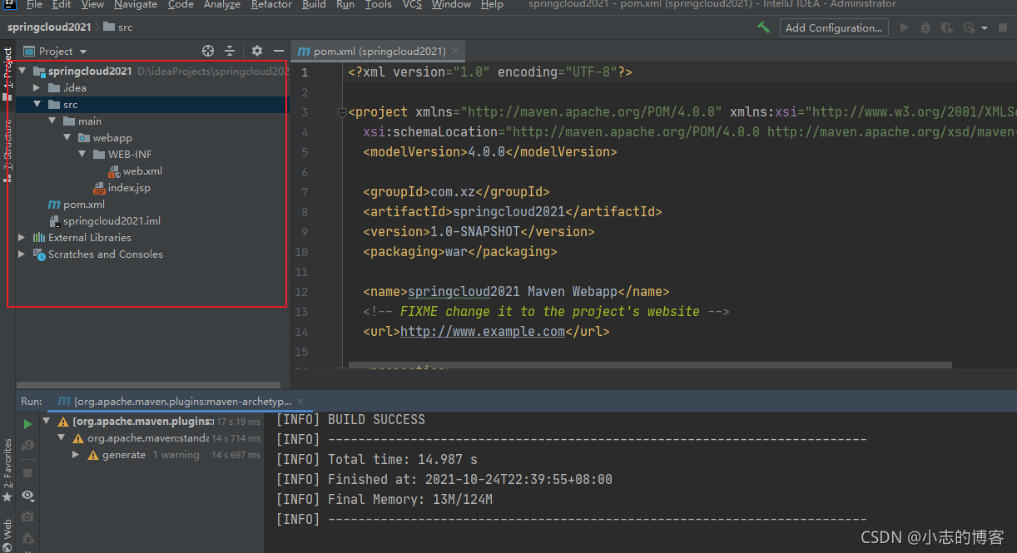The image size is (1017, 553).
Task: Click the External Libraries icon
Action: (39, 238)
